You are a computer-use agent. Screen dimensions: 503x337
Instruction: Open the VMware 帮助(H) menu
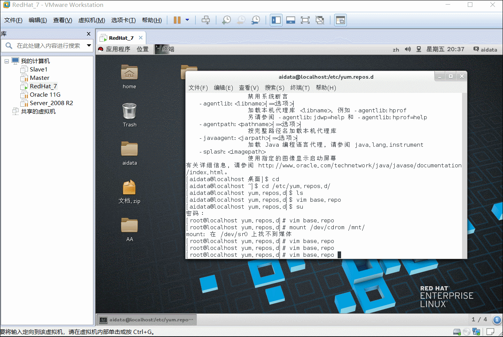point(152,20)
